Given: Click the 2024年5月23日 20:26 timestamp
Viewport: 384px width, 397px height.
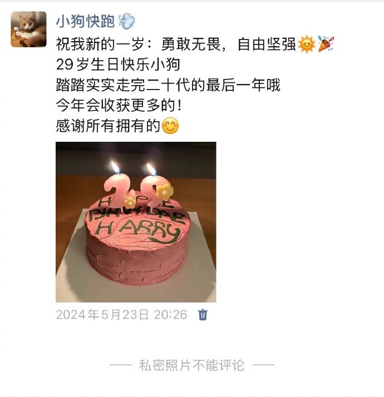Looking at the screenshot, I should coord(121,315).
